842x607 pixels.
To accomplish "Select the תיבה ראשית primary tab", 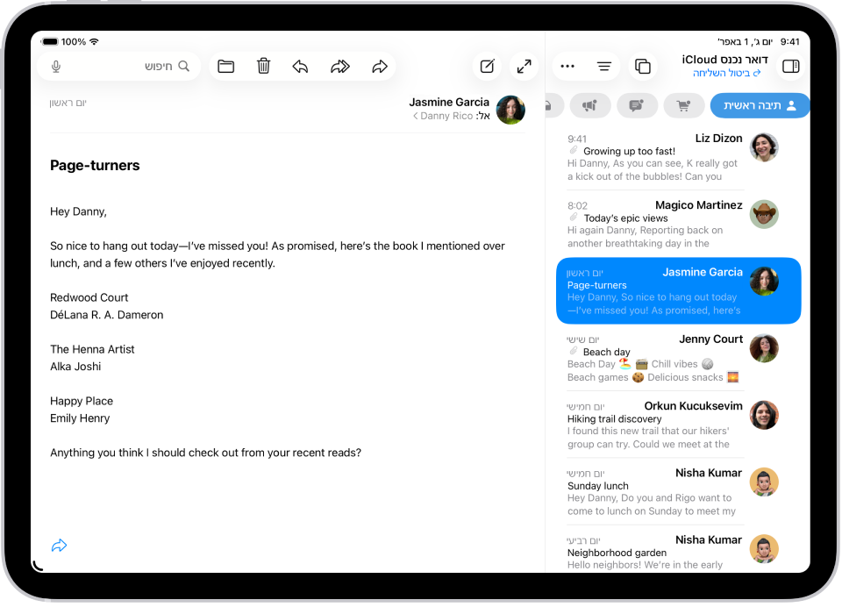I will (760, 105).
